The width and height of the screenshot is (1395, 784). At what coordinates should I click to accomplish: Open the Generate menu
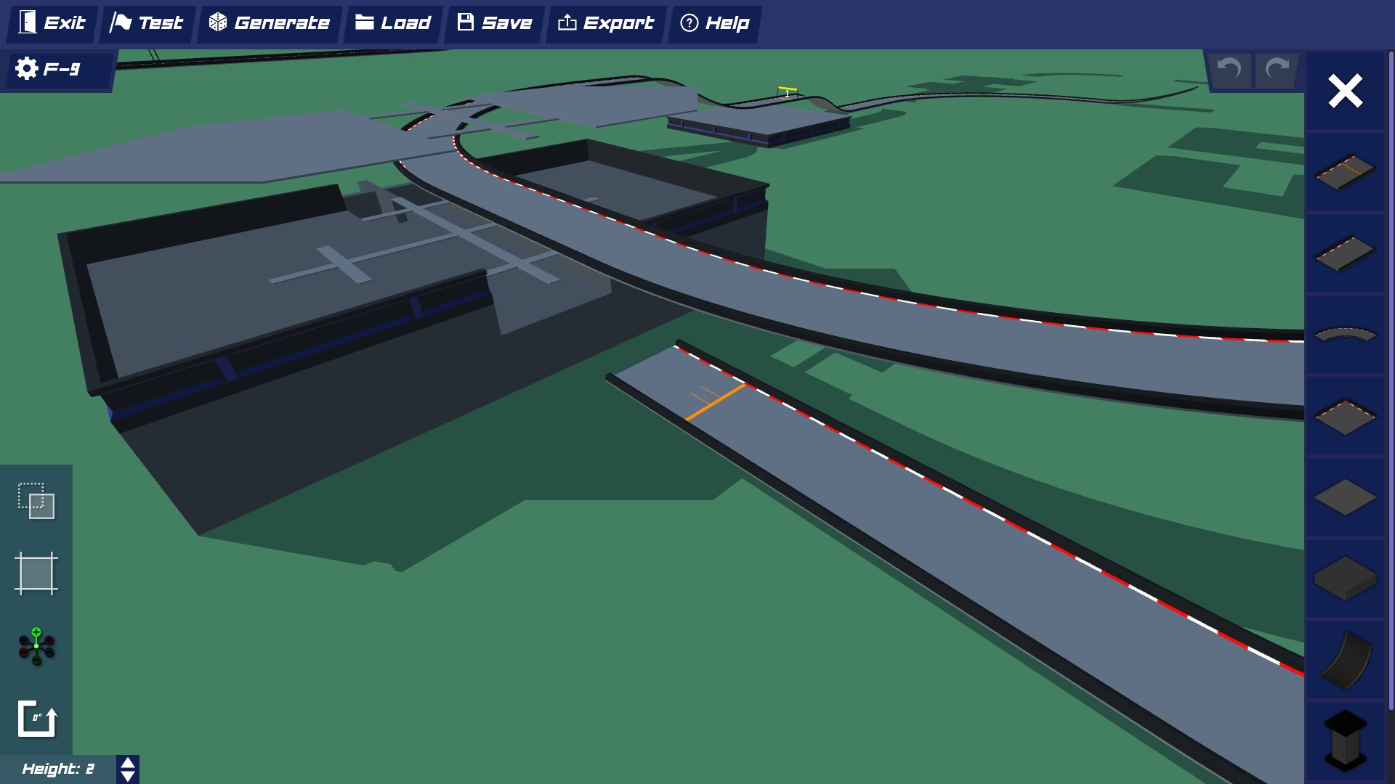269,23
